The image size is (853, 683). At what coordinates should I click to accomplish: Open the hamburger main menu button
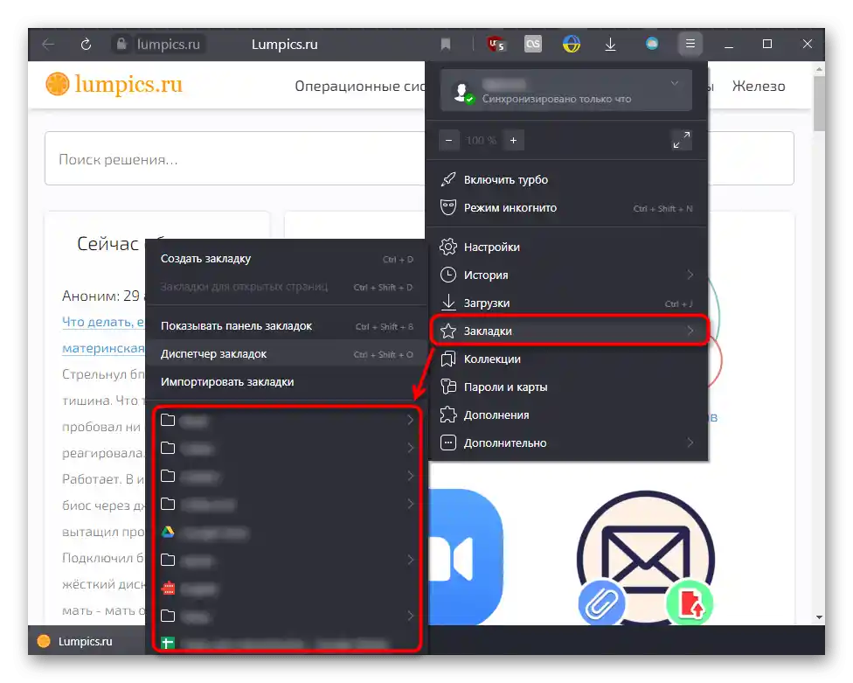(690, 44)
